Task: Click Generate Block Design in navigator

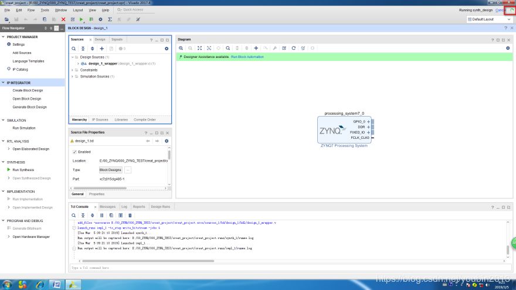Action: tap(30, 107)
